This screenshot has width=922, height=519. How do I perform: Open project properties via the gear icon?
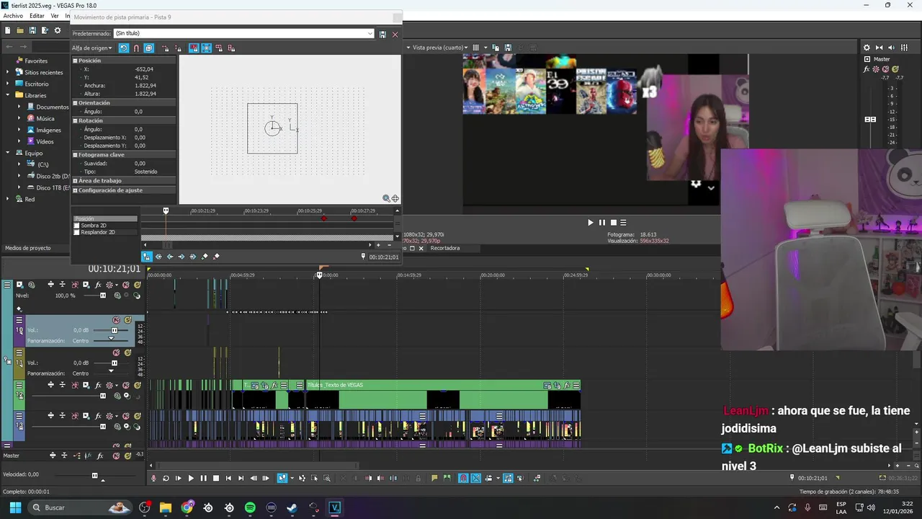tap(58, 30)
